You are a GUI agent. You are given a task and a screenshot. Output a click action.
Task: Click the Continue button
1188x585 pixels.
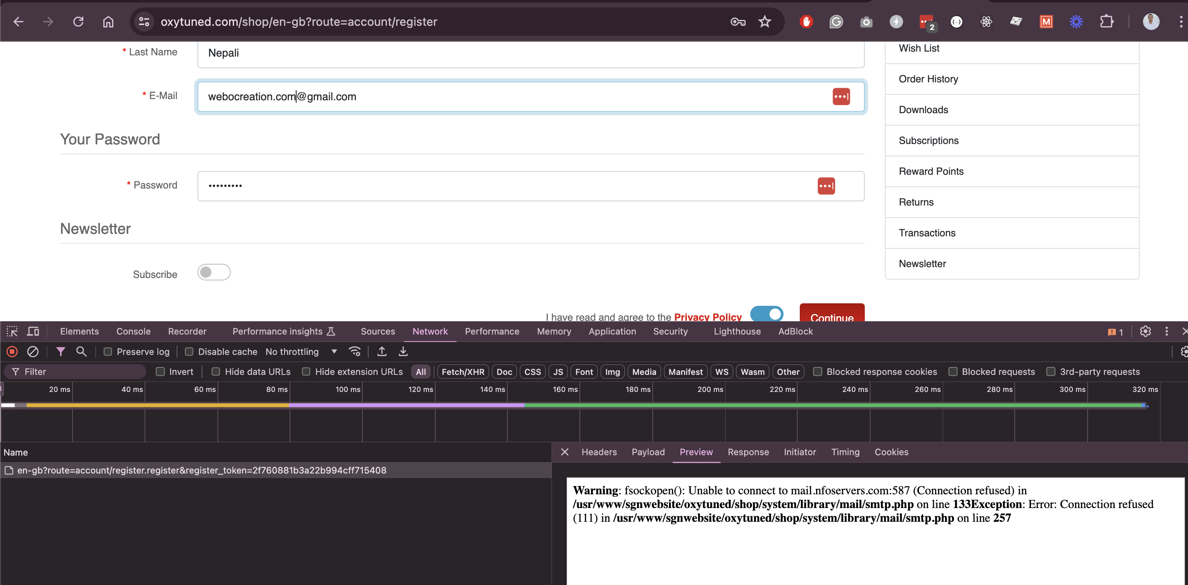tap(832, 313)
